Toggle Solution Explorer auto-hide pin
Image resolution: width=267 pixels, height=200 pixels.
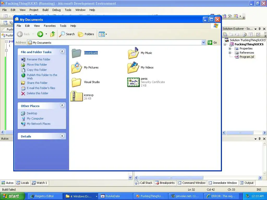pyautogui.click(x=260, y=29)
